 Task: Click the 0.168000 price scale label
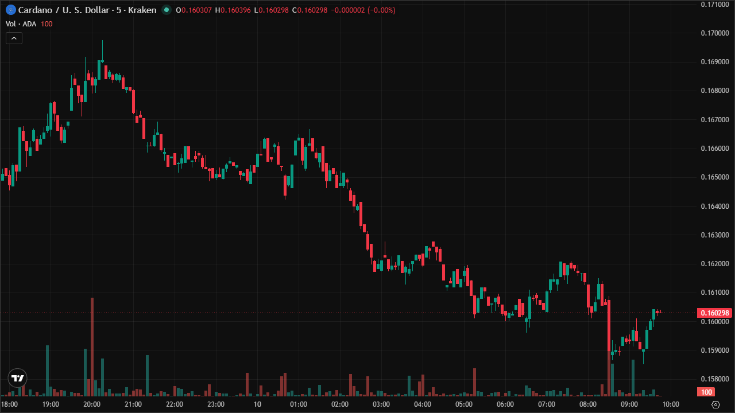[x=715, y=91]
